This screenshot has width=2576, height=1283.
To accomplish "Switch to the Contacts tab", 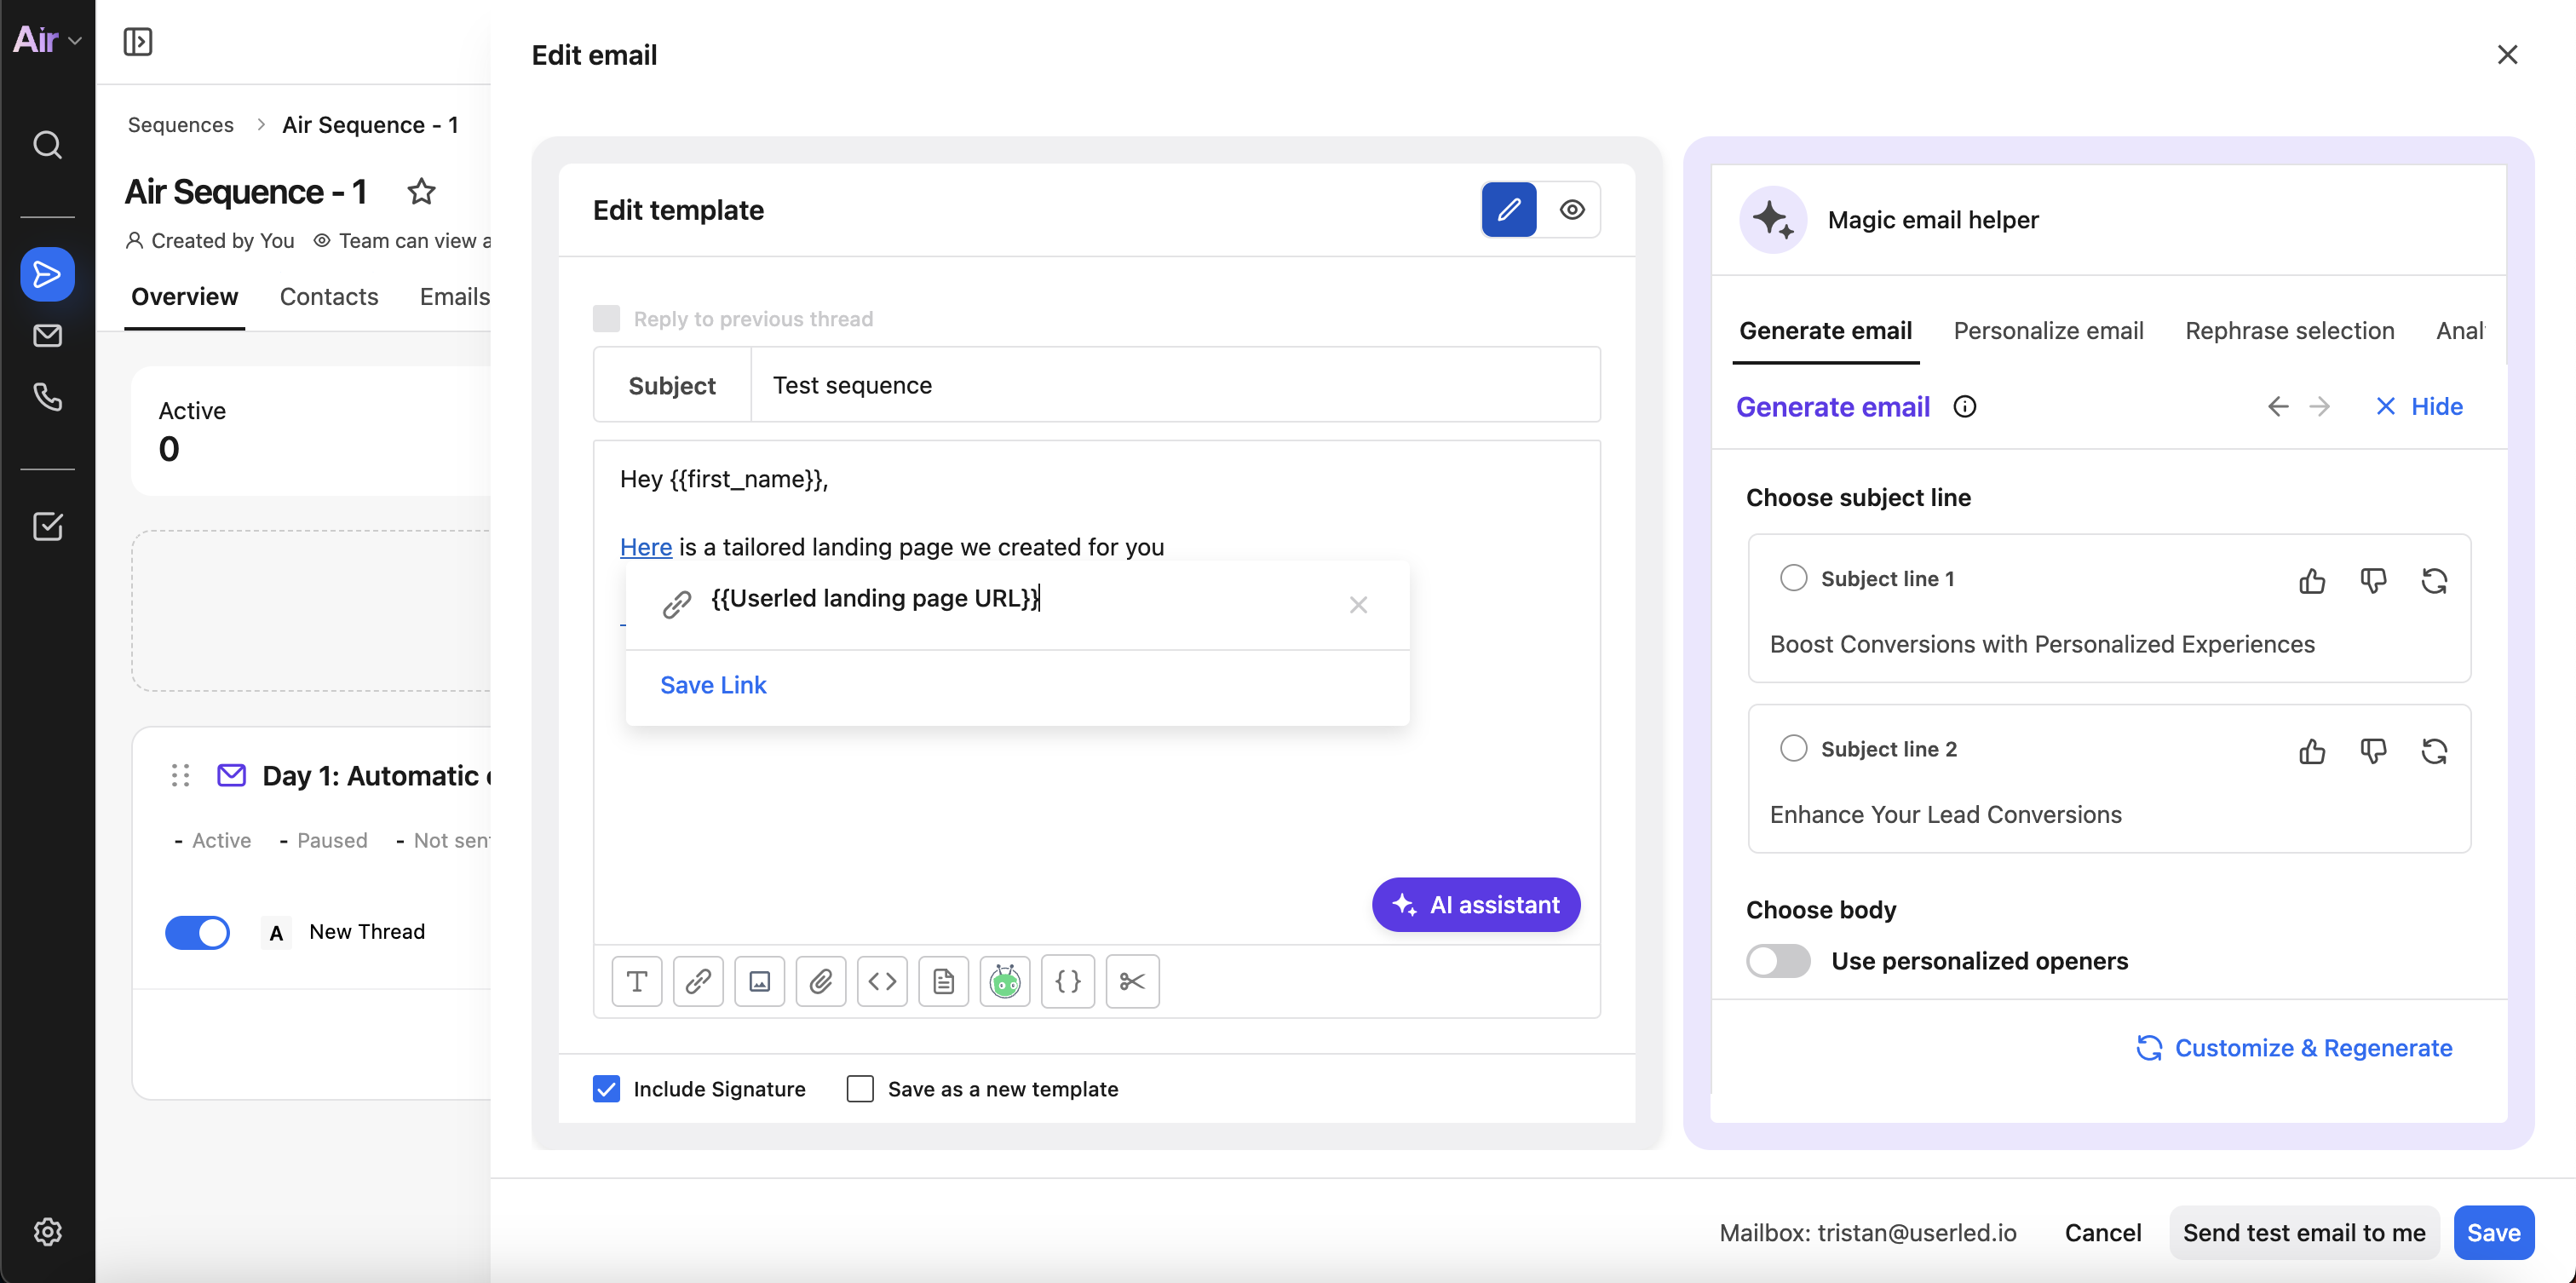I will tap(329, 297).
